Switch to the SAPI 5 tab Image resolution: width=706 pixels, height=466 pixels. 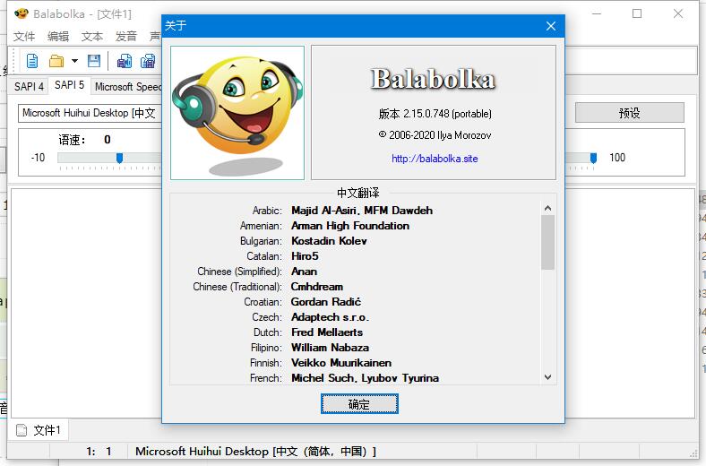[69, 84]
